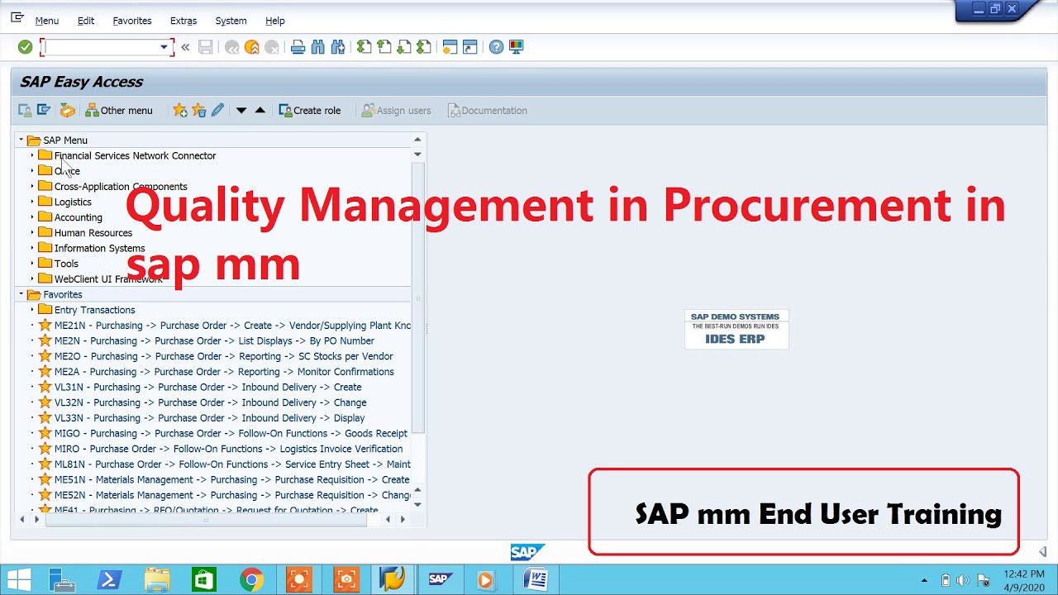Expand the Human Resources folder

coord(32,232)
